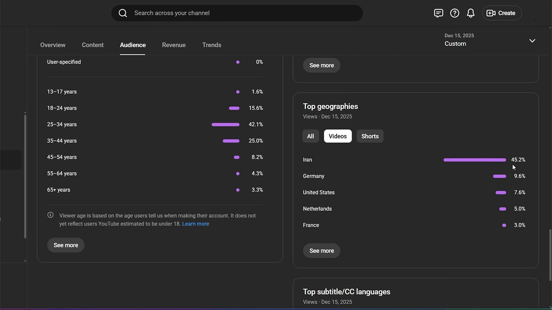Click the info icon beside viewer age note
The height and width of the screenshot is (310, 552).
coord(50,215)
